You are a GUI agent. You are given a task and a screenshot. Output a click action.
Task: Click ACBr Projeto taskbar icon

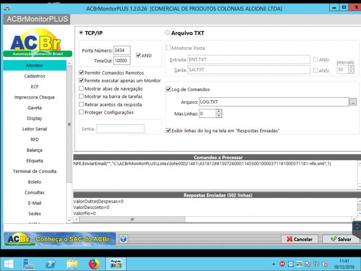pyautogui.click(x=116, y=264)
